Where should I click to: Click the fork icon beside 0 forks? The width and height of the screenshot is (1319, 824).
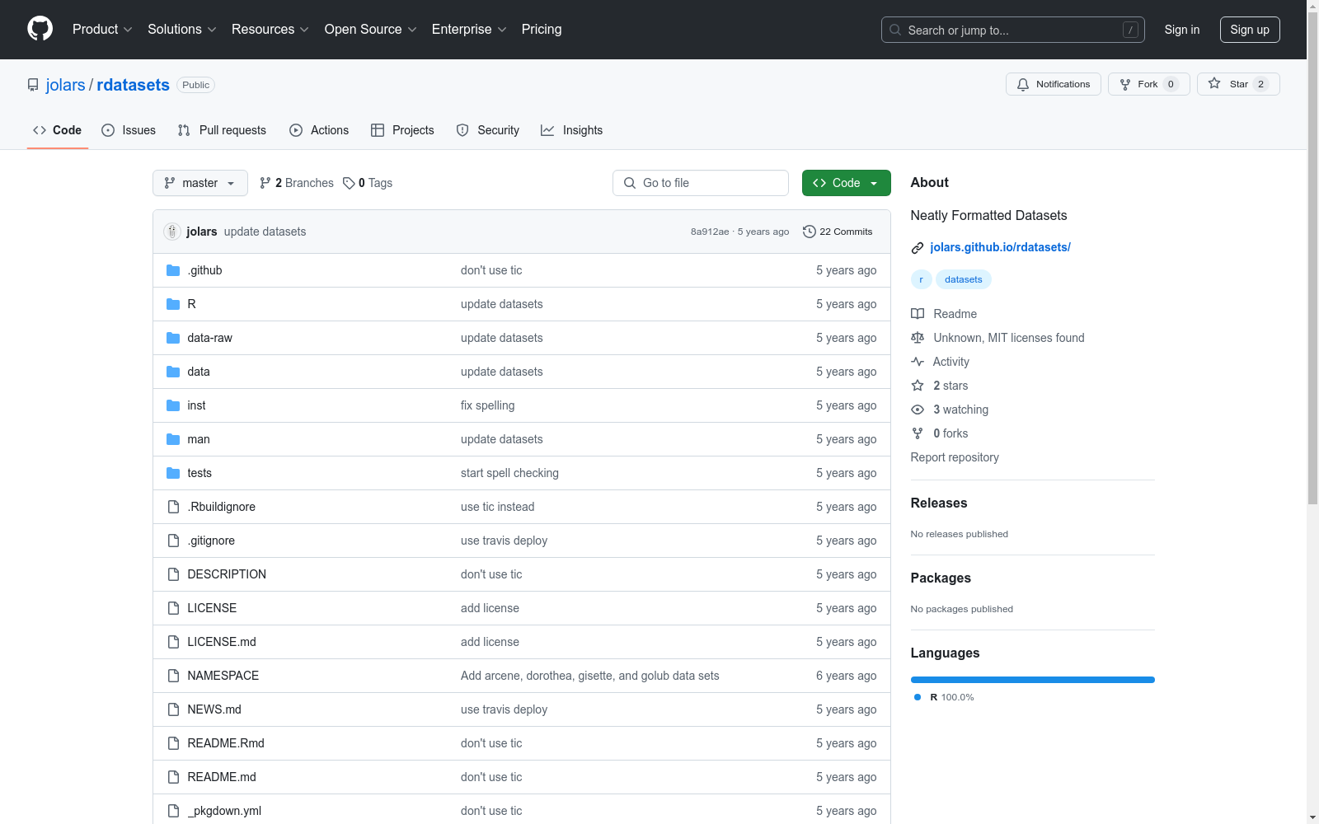[918, 433]
